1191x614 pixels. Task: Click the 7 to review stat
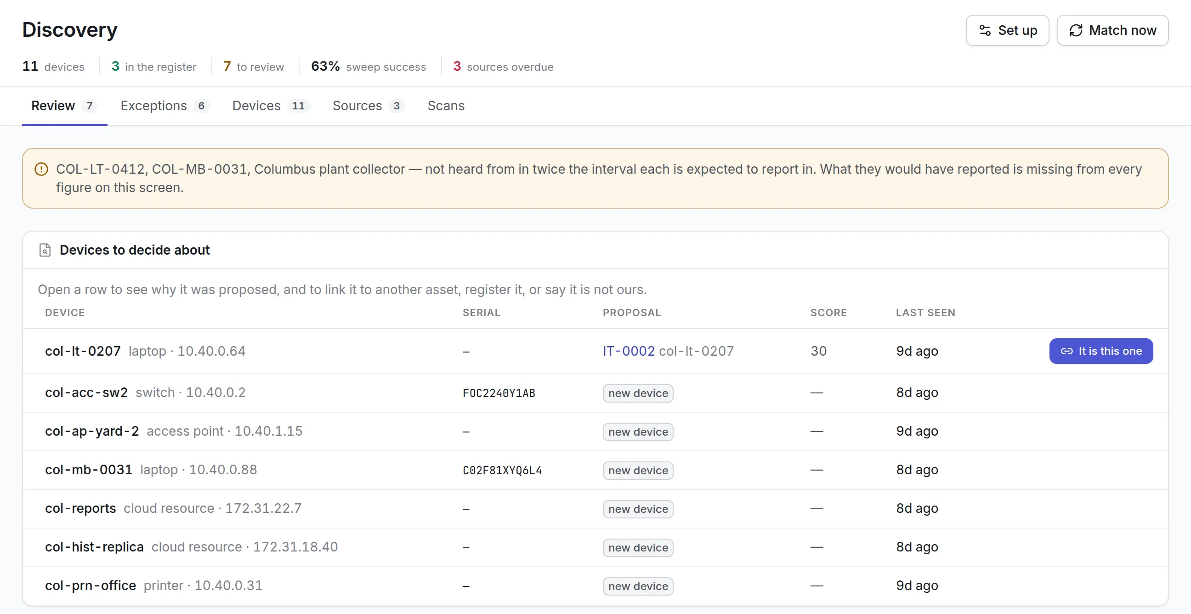(253, 67)
